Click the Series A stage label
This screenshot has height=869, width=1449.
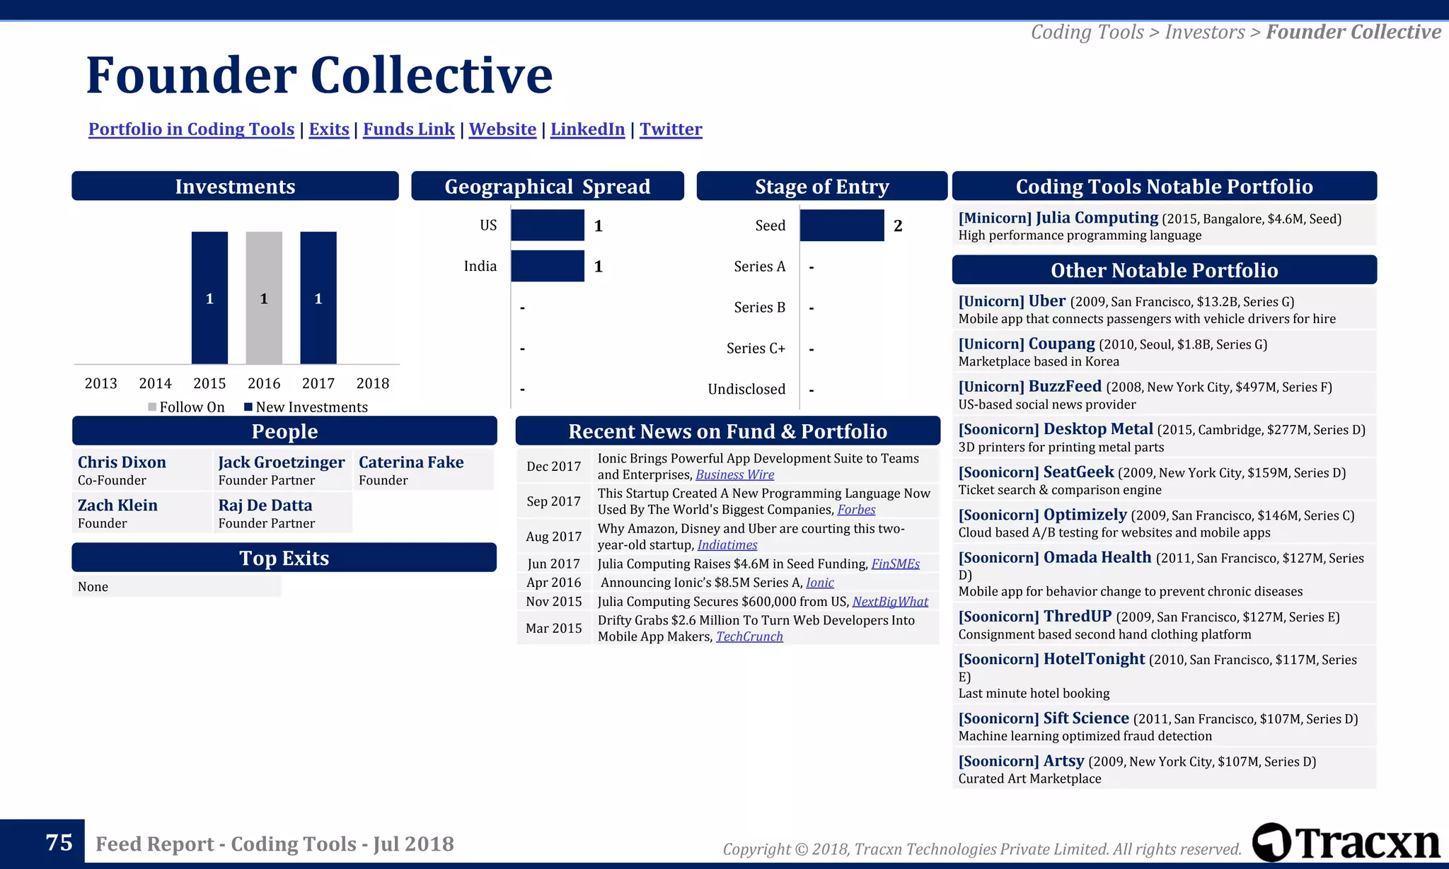[760, 266]
